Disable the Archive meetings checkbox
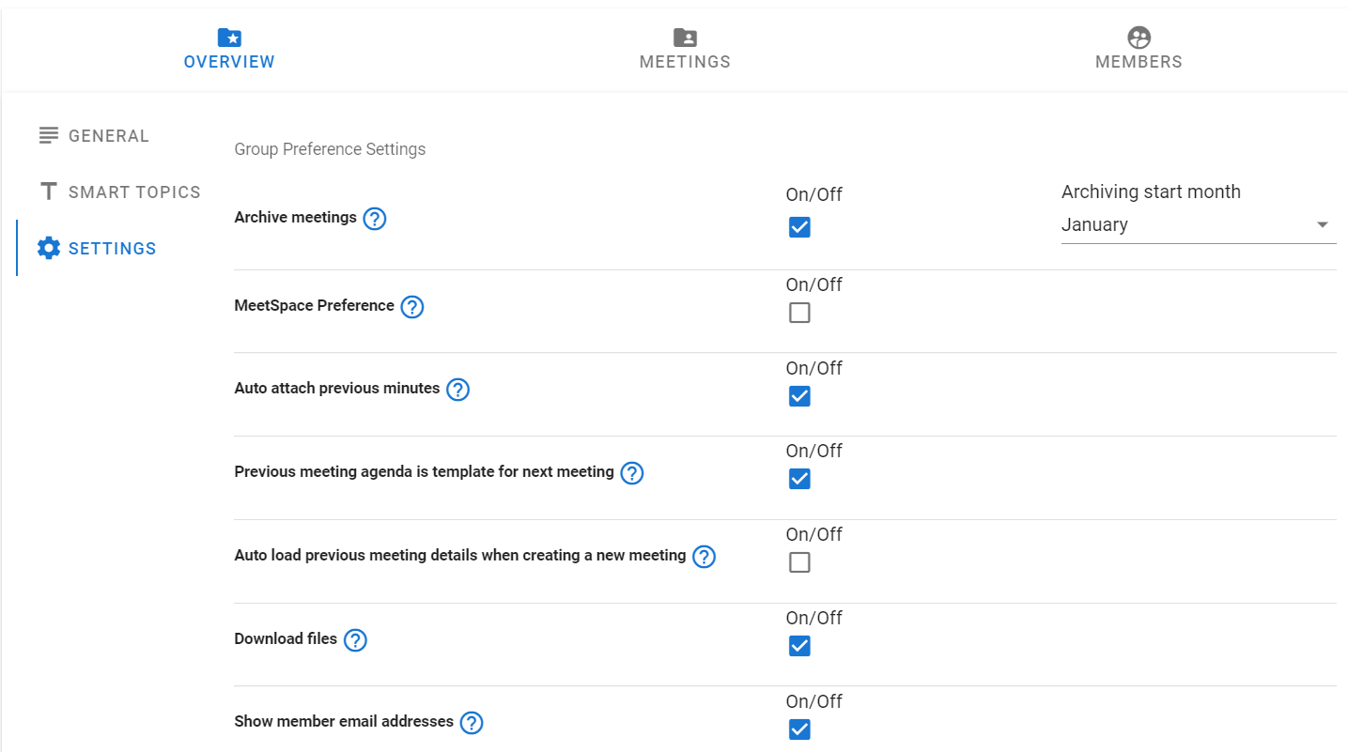 tap(799, 227)
